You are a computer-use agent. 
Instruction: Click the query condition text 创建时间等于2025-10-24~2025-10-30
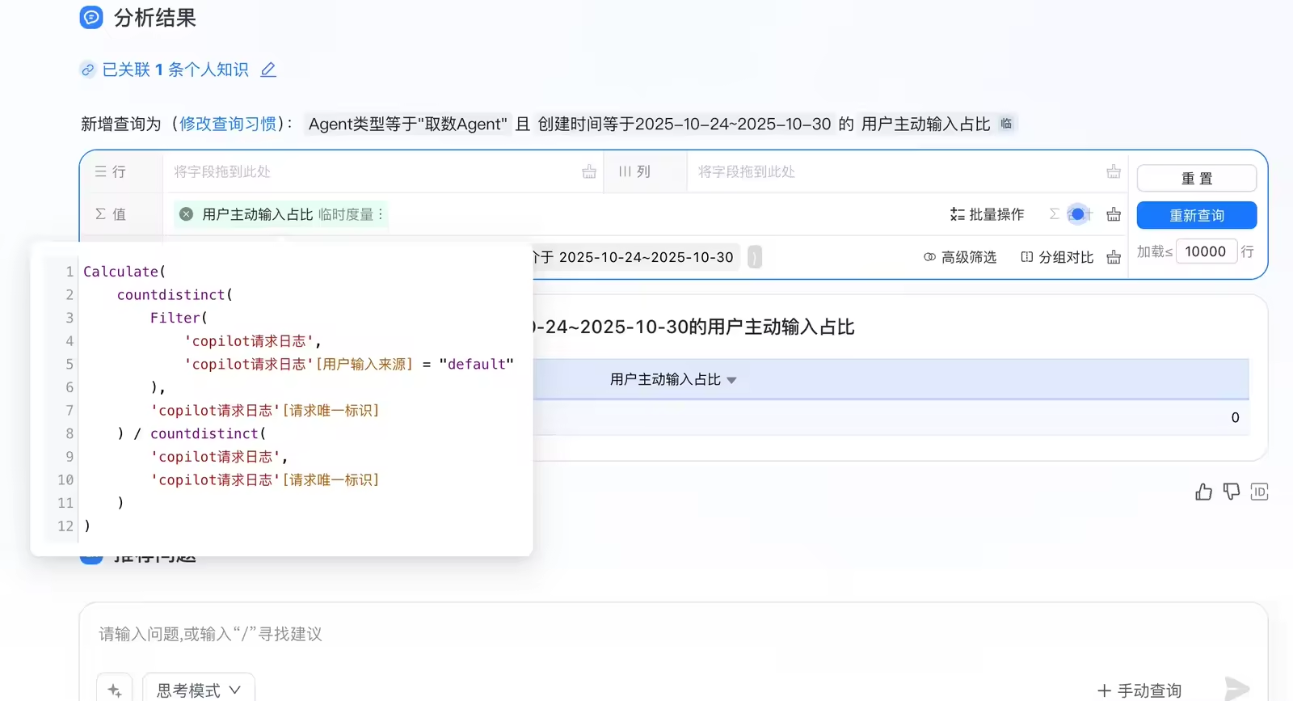pos(684,124)
